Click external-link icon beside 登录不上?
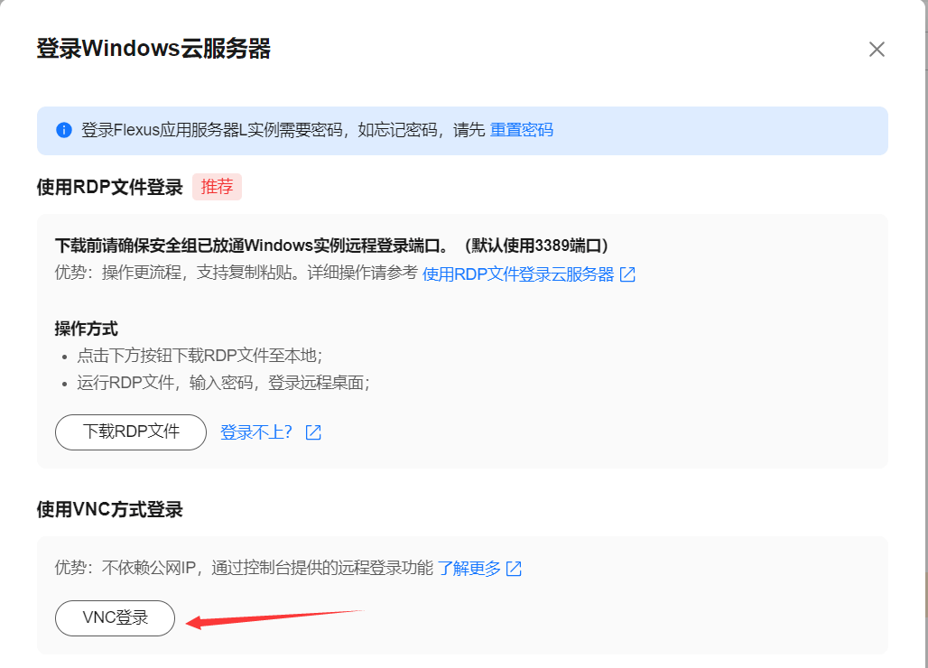The height and width of the screenshot is (668, 928). [x=313, y=432]
